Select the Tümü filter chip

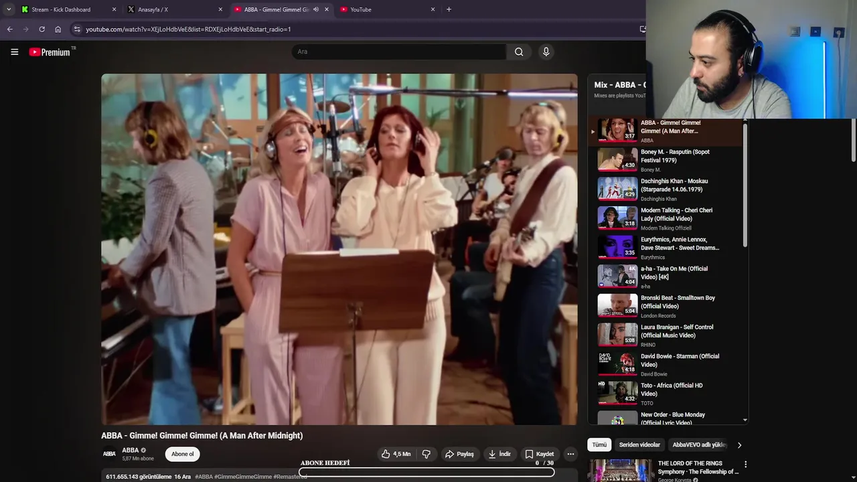pos(599,445)
